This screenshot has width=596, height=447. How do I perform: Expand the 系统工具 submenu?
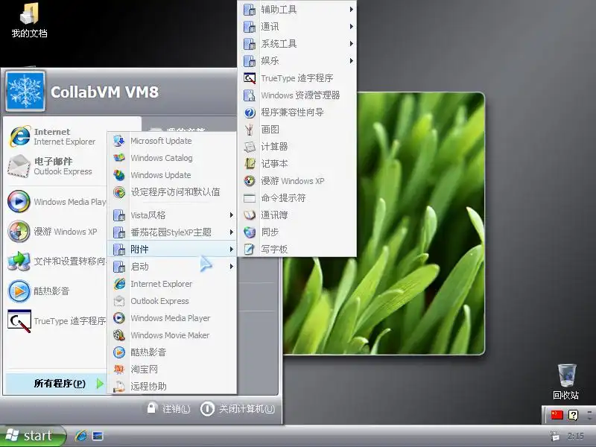tap(297, 44)
